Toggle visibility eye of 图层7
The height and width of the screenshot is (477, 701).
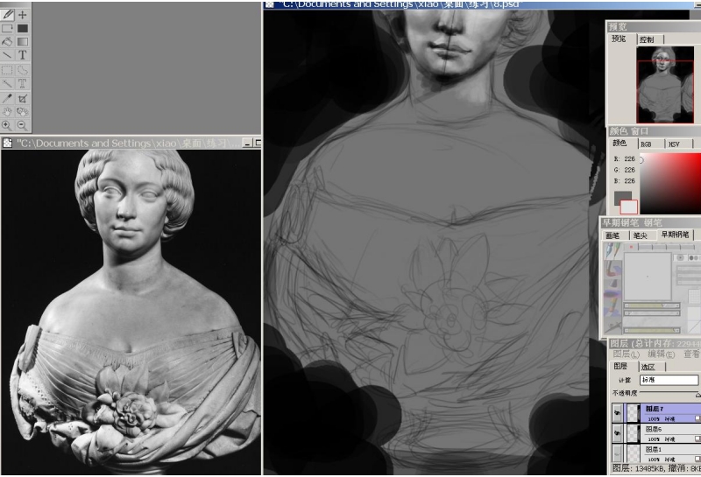click(618, 413)
